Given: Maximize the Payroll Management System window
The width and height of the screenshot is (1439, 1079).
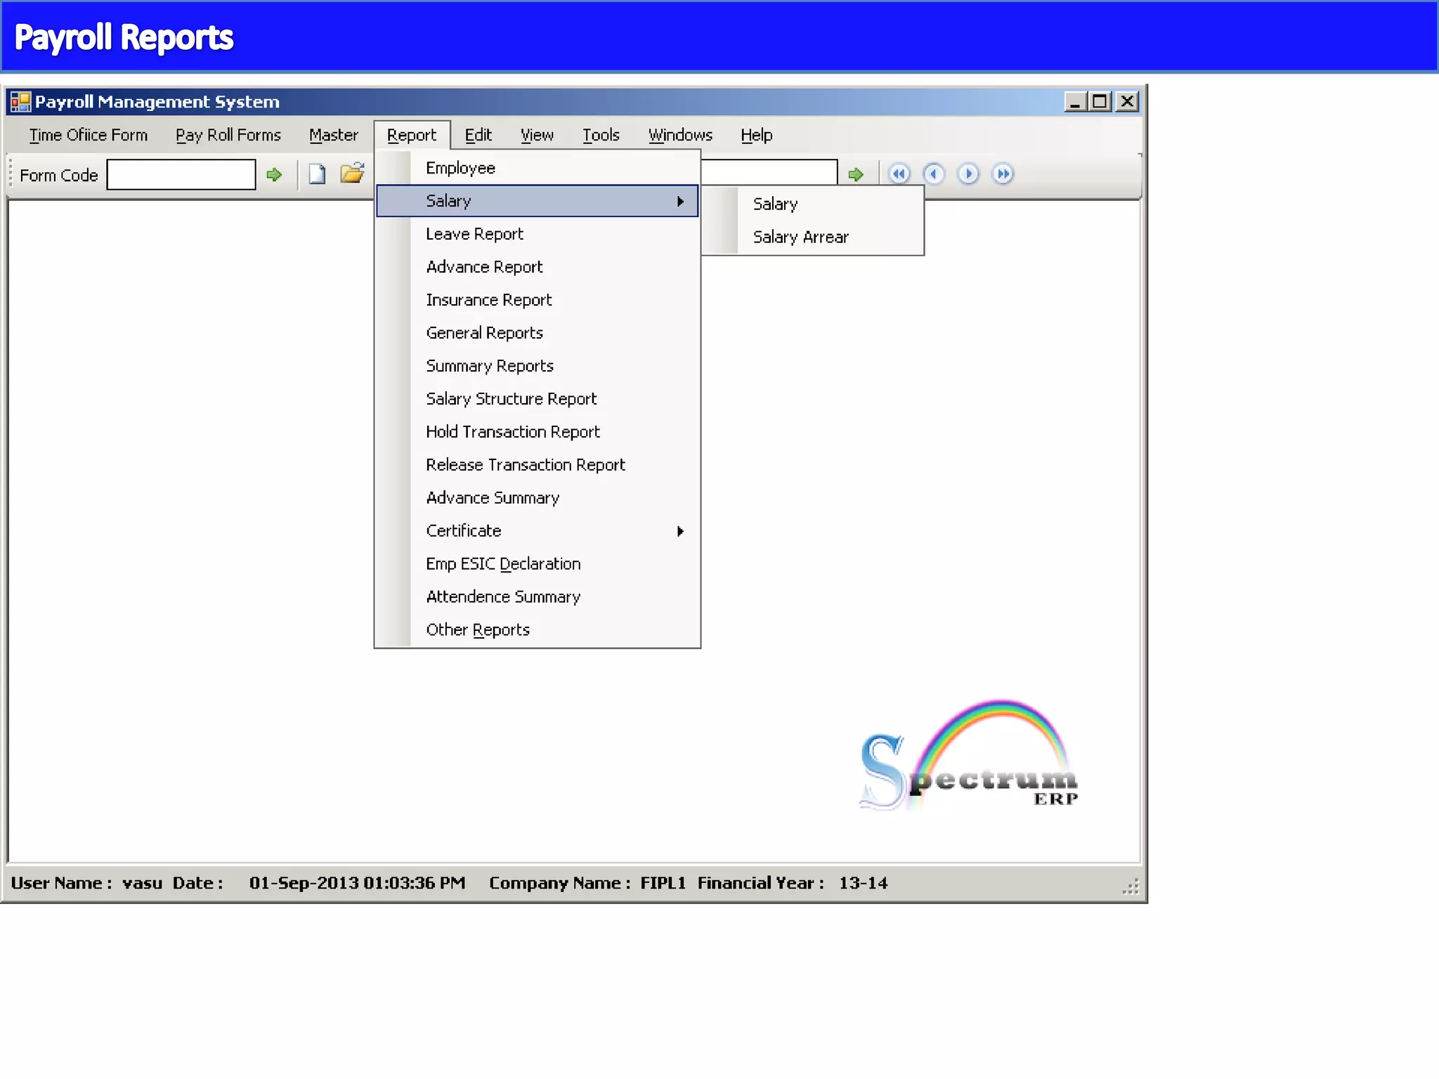Looking at the screenshot, I should (x=1100, y=102).
